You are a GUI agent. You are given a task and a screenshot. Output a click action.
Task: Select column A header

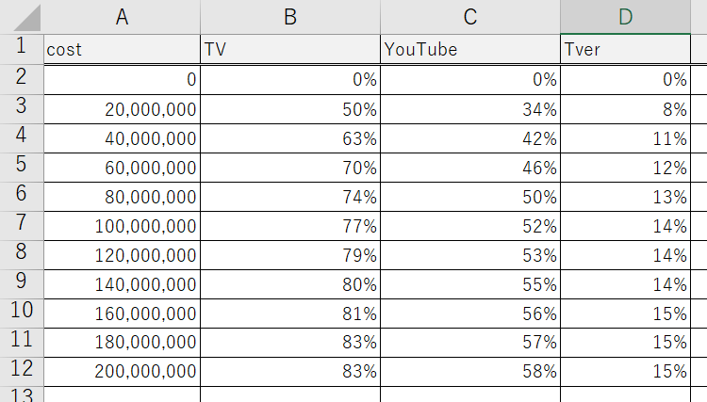(122, 17)
